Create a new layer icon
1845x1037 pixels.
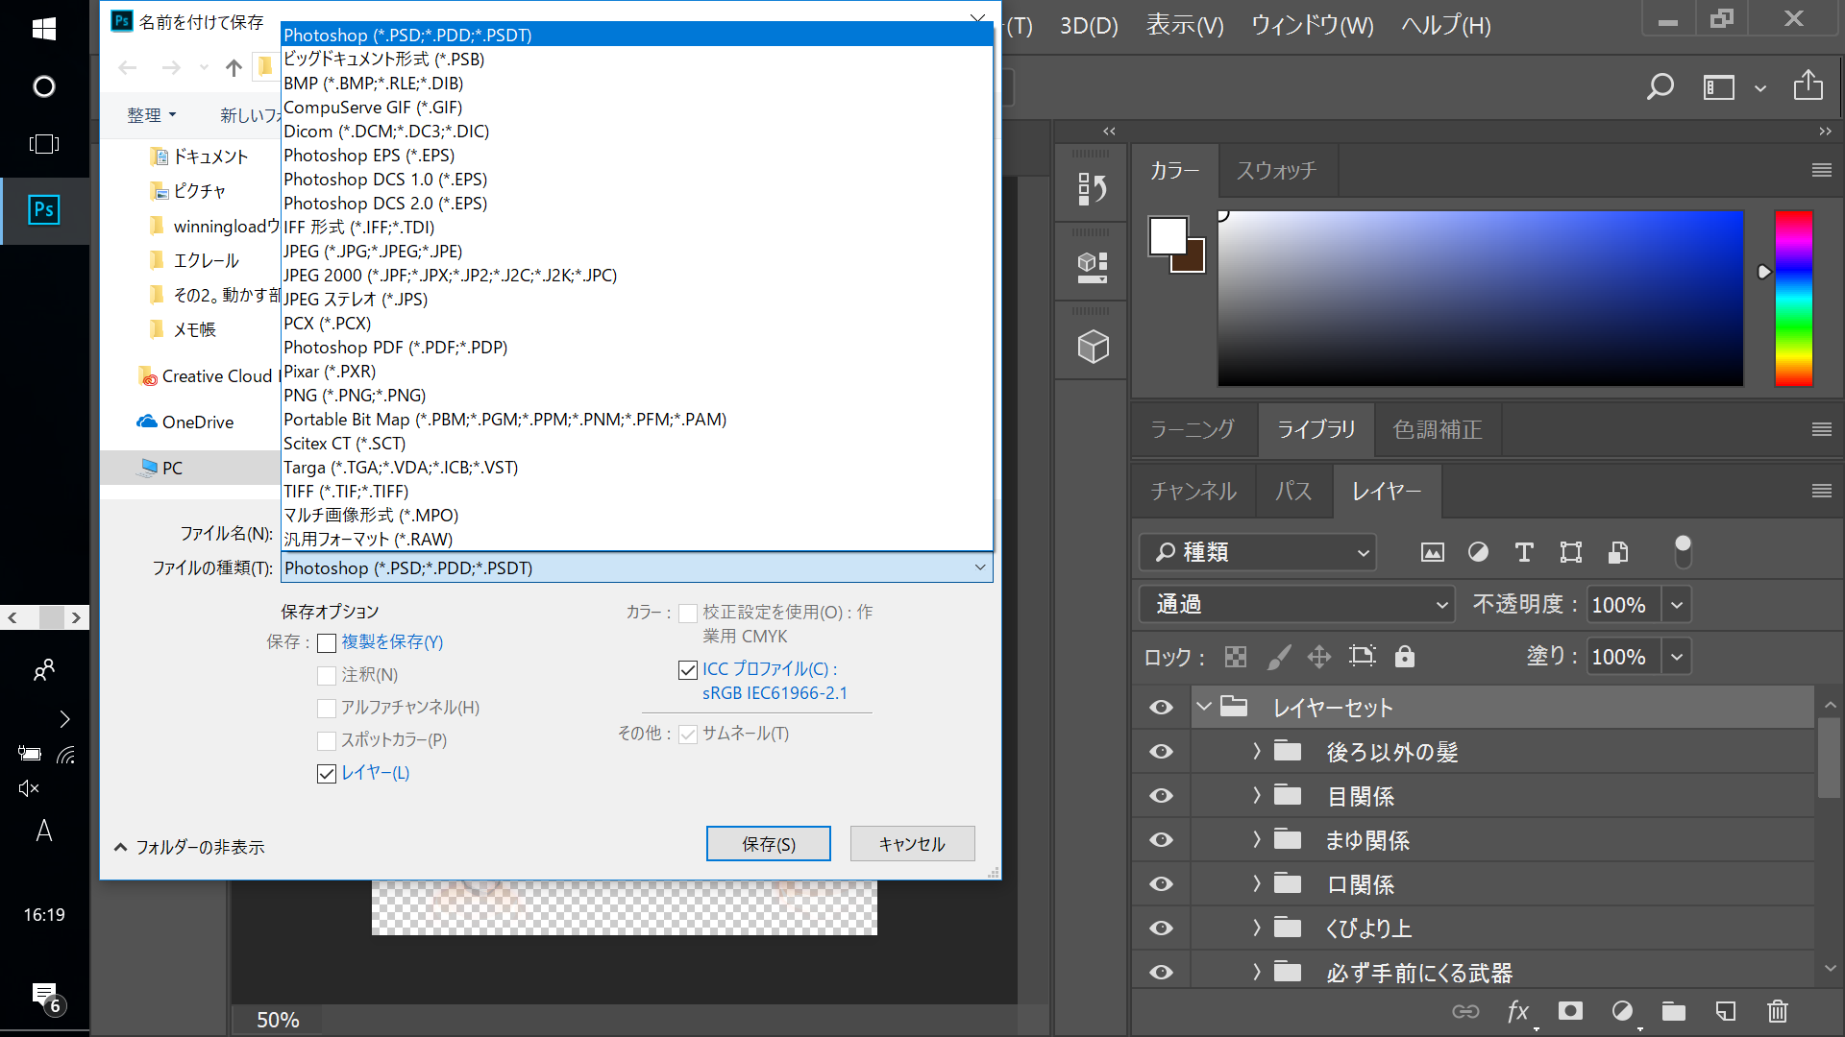[x=1726, y=1011]
